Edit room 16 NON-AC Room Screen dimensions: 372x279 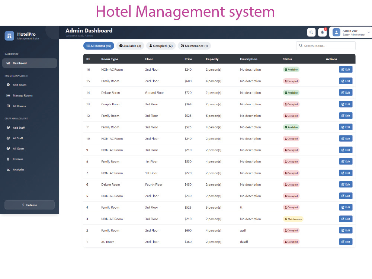346,70
